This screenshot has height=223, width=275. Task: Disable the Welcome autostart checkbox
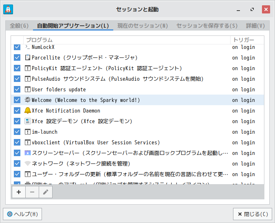17,100
